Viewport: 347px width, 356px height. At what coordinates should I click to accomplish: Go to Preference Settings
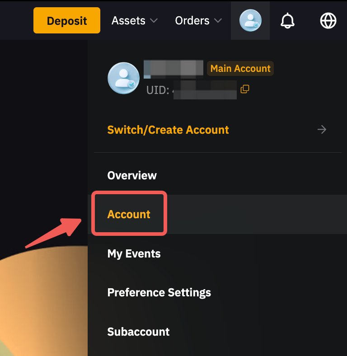click(159, 292)
